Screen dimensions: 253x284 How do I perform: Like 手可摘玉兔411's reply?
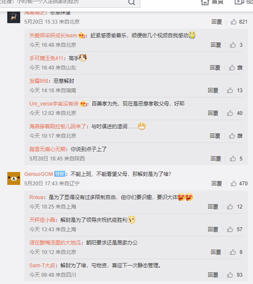pyautogui.click(x=232, y=68)
